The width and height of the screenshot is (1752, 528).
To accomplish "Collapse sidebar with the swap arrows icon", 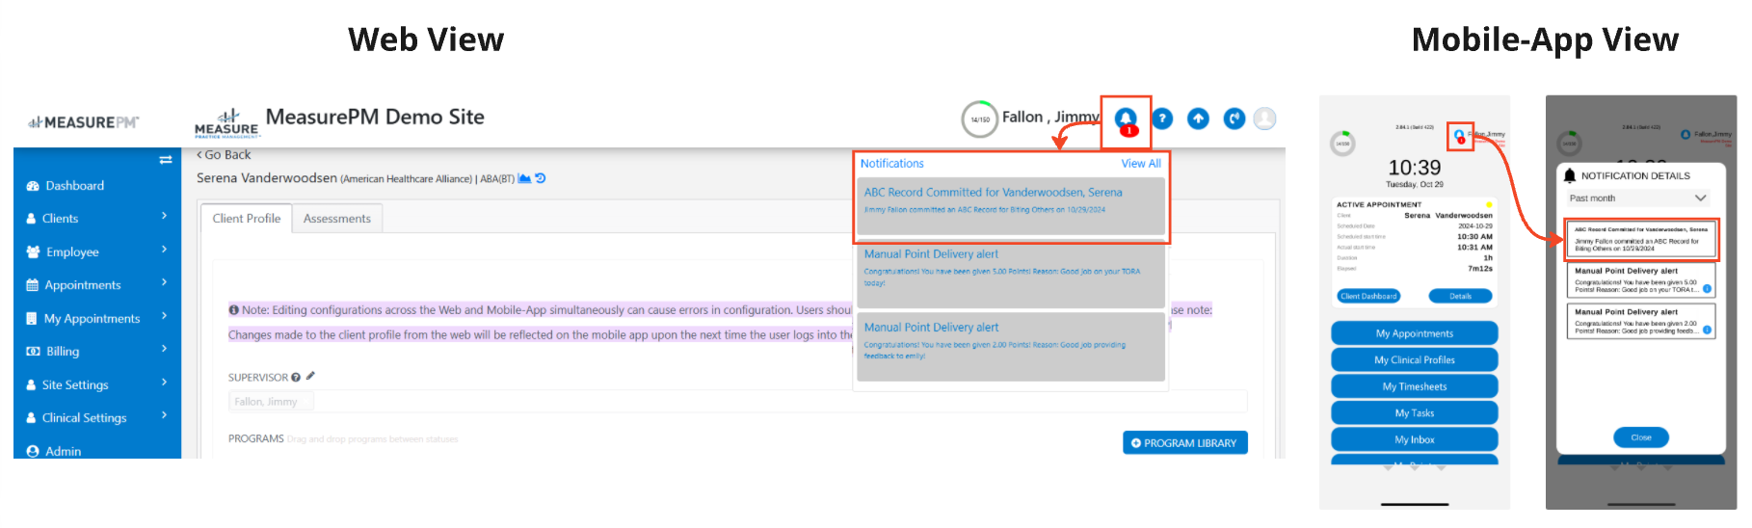I will point(166,159).
